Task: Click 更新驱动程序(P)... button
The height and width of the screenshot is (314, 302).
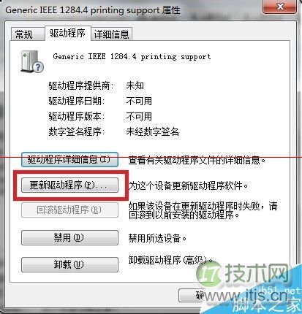Action: (x=69, y=185)
